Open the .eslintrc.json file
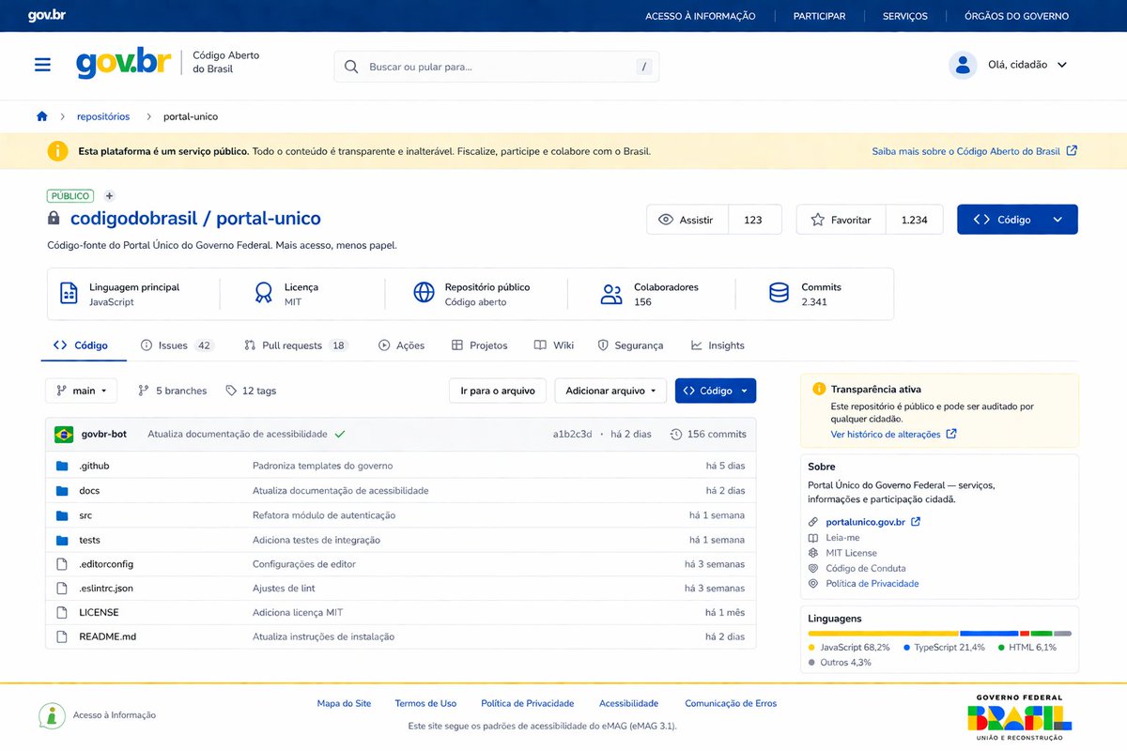The width and height of the screenshot is (1127, 751). pyautogui.click(x=106, y=589)
